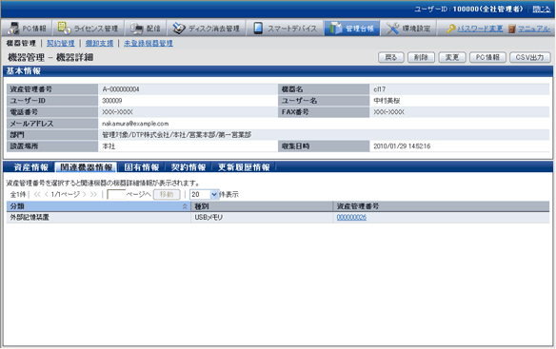Click the 移動 page move button

click(167, 194)
